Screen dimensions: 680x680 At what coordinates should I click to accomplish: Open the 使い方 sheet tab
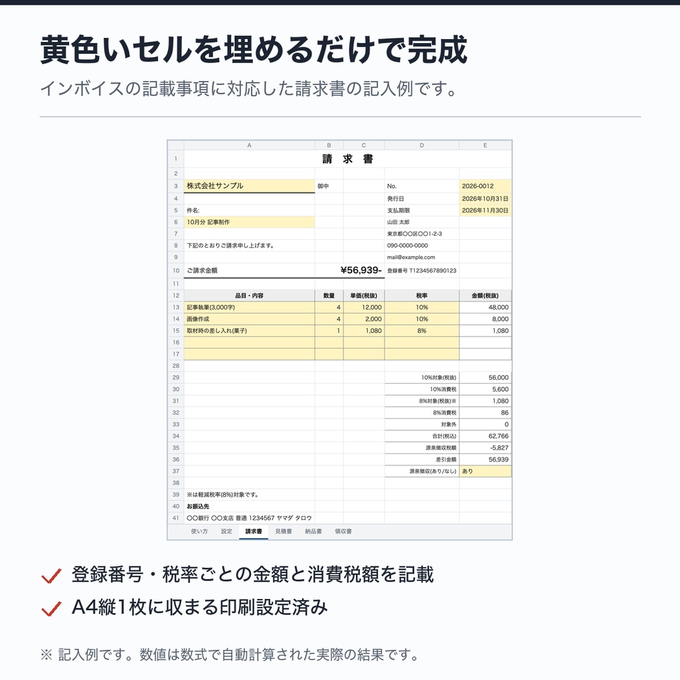[199, 531]
